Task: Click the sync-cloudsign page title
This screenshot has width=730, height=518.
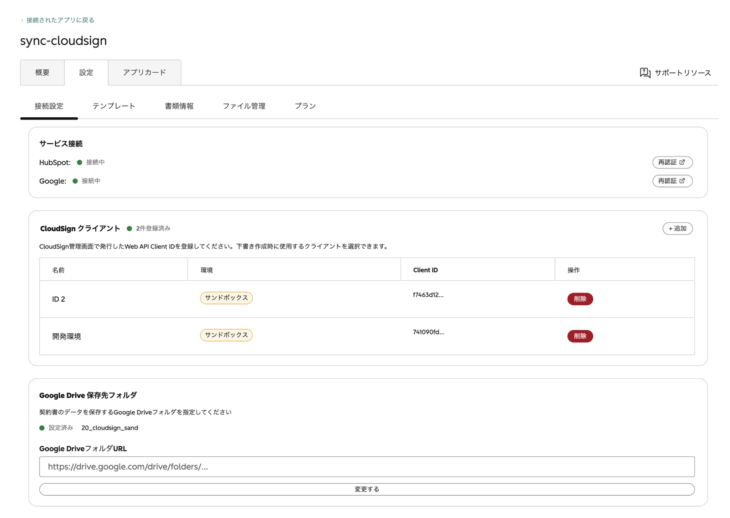Action: pyautogui.click(x=63, y=41)
